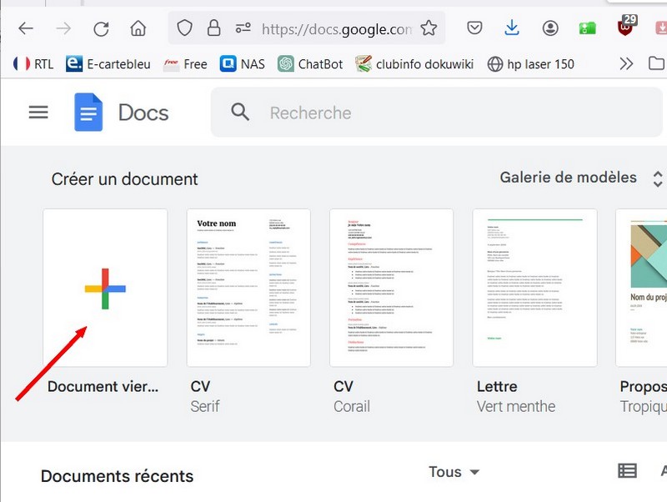This screenshot has height=502, width=667.
Task: Switch to list view icon in recent documents
Action: pos(627,471)
